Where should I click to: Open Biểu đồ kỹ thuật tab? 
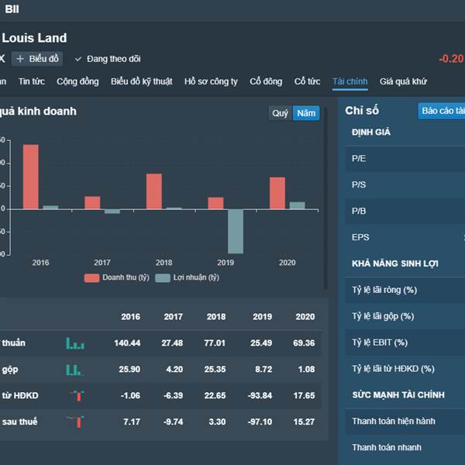point(142,81)
